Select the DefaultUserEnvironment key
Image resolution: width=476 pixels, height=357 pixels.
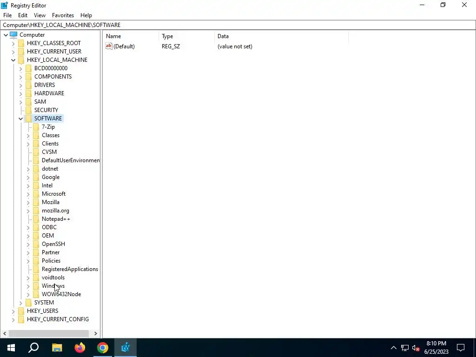coord(71,160)
